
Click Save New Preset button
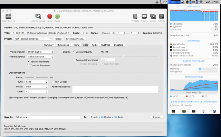75,39
